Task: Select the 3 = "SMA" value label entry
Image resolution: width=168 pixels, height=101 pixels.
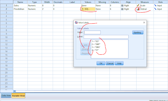Action: (96, 47)
